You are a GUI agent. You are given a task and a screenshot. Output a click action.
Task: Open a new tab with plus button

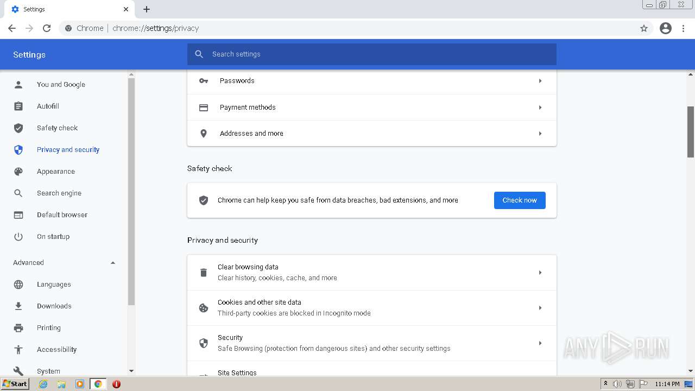(x=147, y=9)
